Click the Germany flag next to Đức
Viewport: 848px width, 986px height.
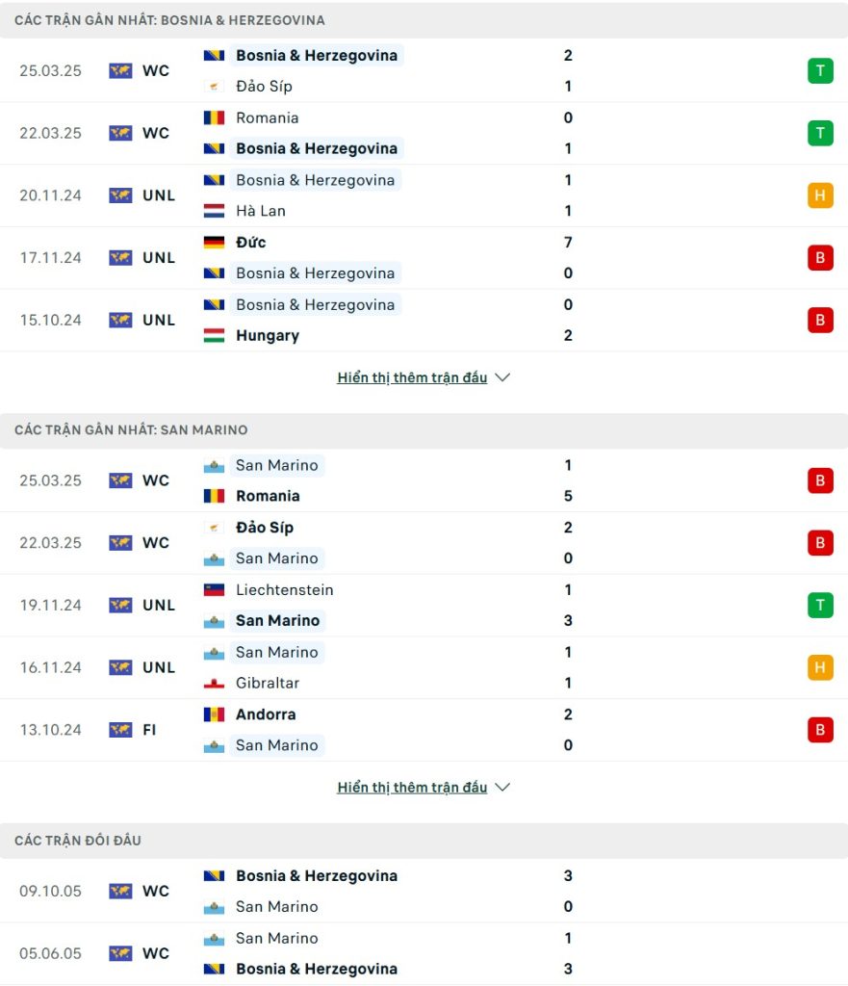click(x=214, y=242)
